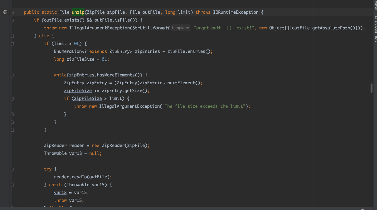Click zipFileSize in 'zipFileSize += zipEntry.getSize()'
This screenshot has height=210, width=377.
pos(78,90)
